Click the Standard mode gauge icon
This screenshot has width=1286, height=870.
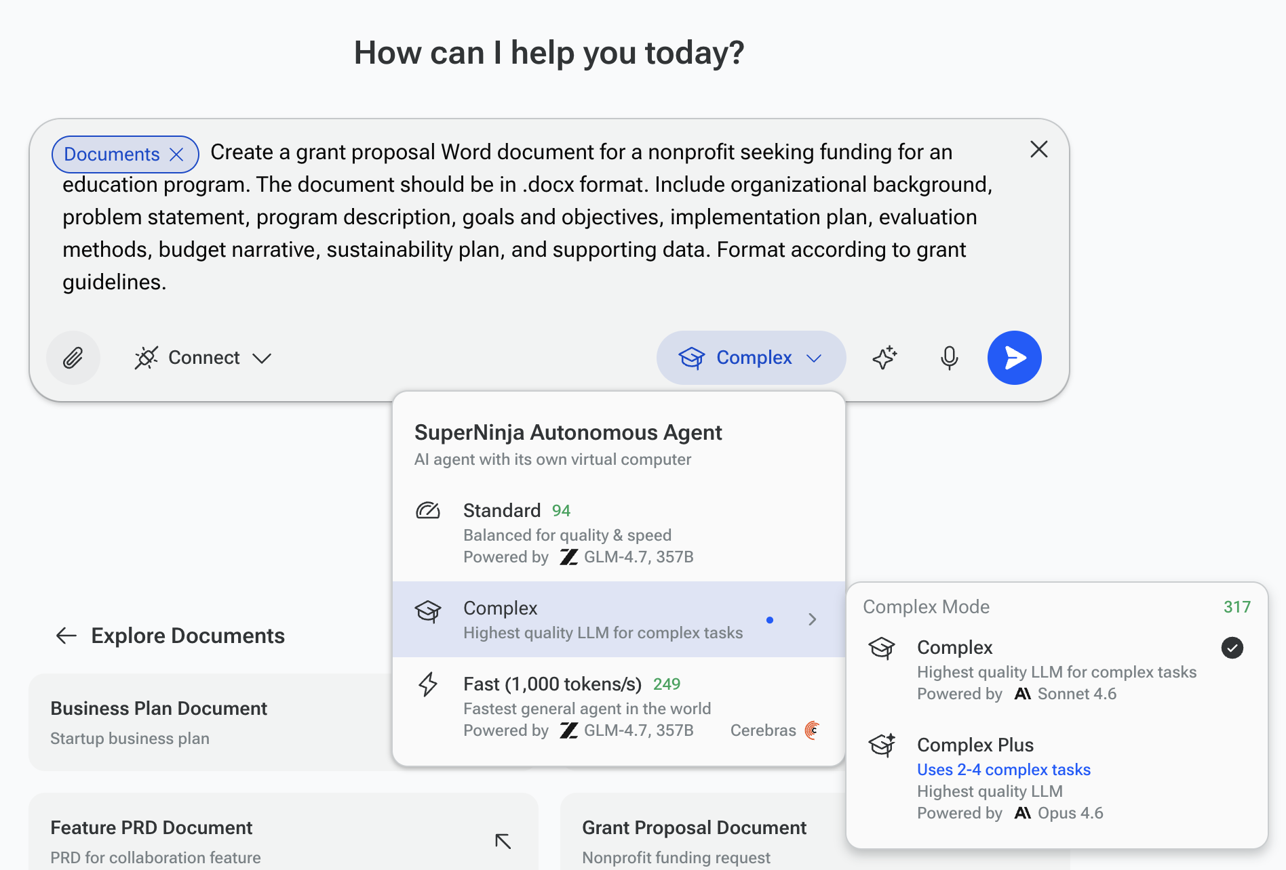coord(428,510)
